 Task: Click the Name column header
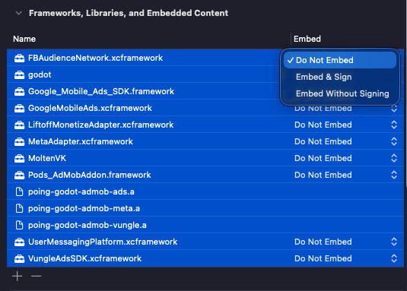point(24,39)
